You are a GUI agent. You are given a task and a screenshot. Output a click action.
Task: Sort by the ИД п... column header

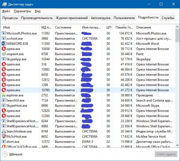(x=46, y=27)
